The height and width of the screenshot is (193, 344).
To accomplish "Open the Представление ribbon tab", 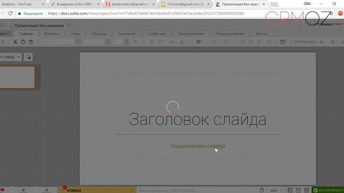I will [190, 34].
